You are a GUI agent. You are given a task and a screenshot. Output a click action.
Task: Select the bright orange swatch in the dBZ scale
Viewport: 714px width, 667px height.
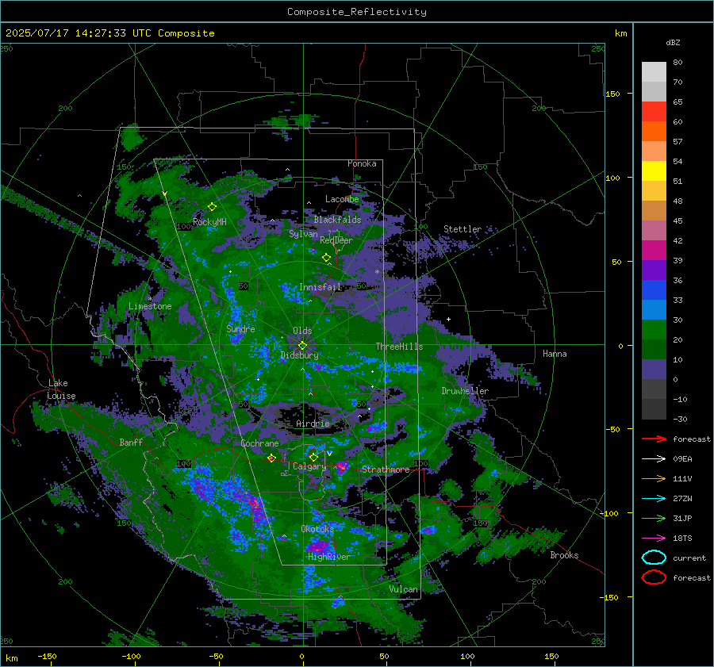tap(654, 132)
